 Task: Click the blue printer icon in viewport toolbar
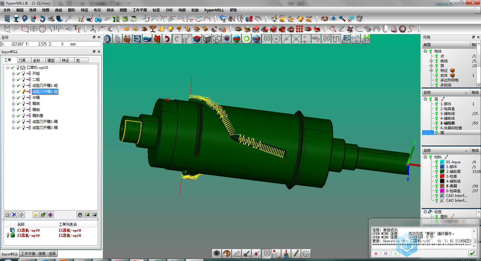coord(147,39)
